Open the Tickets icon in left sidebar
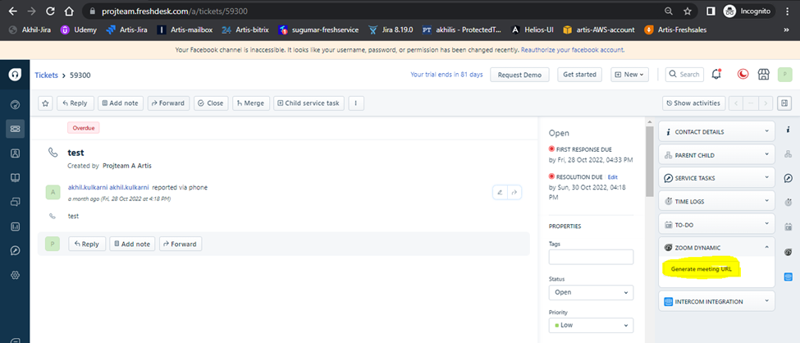 tap(15, 129)
